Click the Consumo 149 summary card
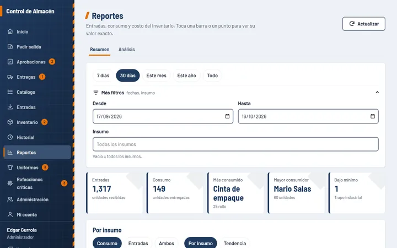The image size is (397, 248). coord(175,193)
